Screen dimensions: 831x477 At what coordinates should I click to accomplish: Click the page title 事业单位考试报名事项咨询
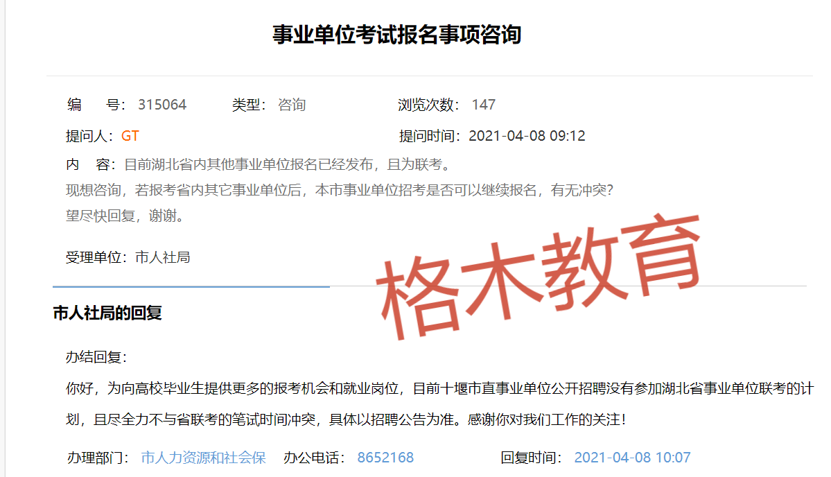click(397, 35)
